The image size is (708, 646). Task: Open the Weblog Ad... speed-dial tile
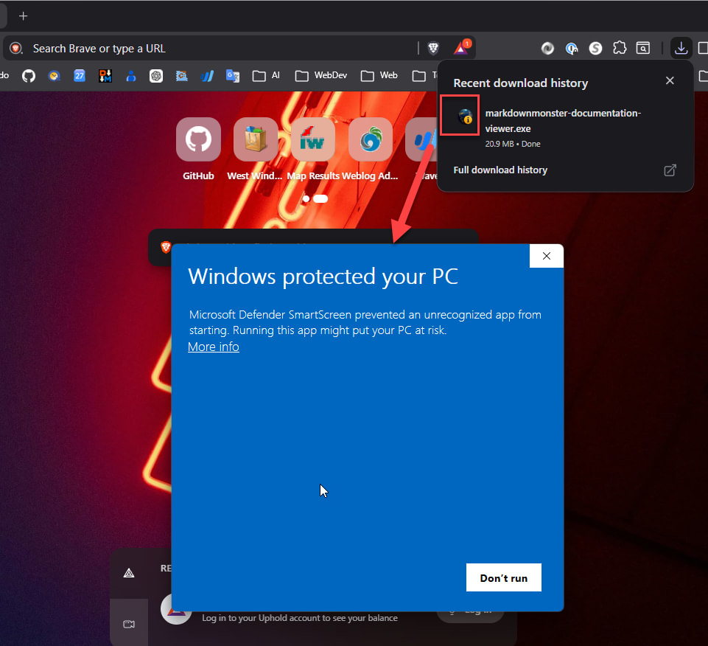(x=371, y=139)
